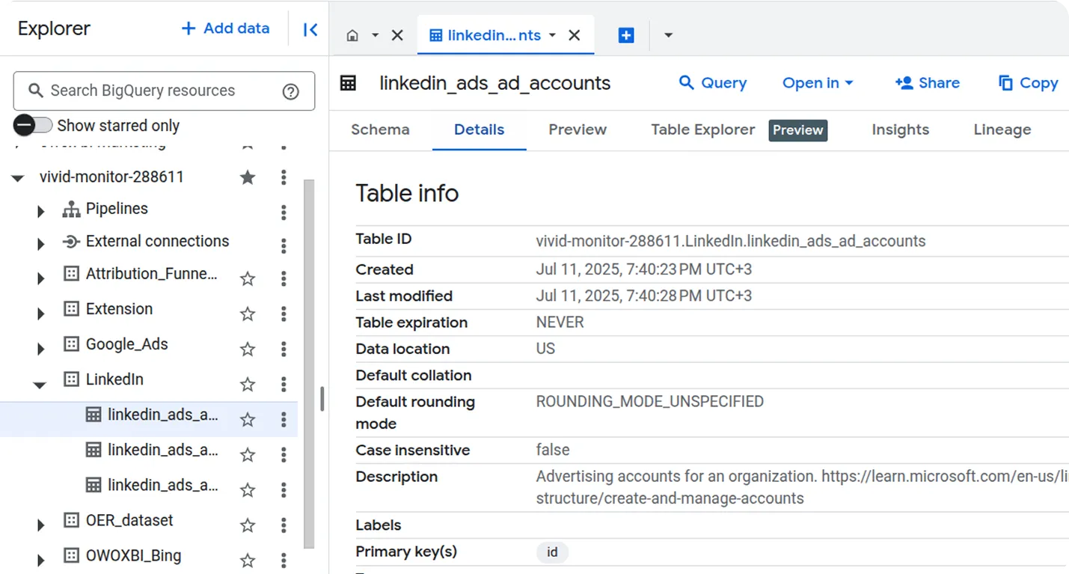Open more actions menu for Pipelines
The image size is (1069, 574).
pos(284,213)
